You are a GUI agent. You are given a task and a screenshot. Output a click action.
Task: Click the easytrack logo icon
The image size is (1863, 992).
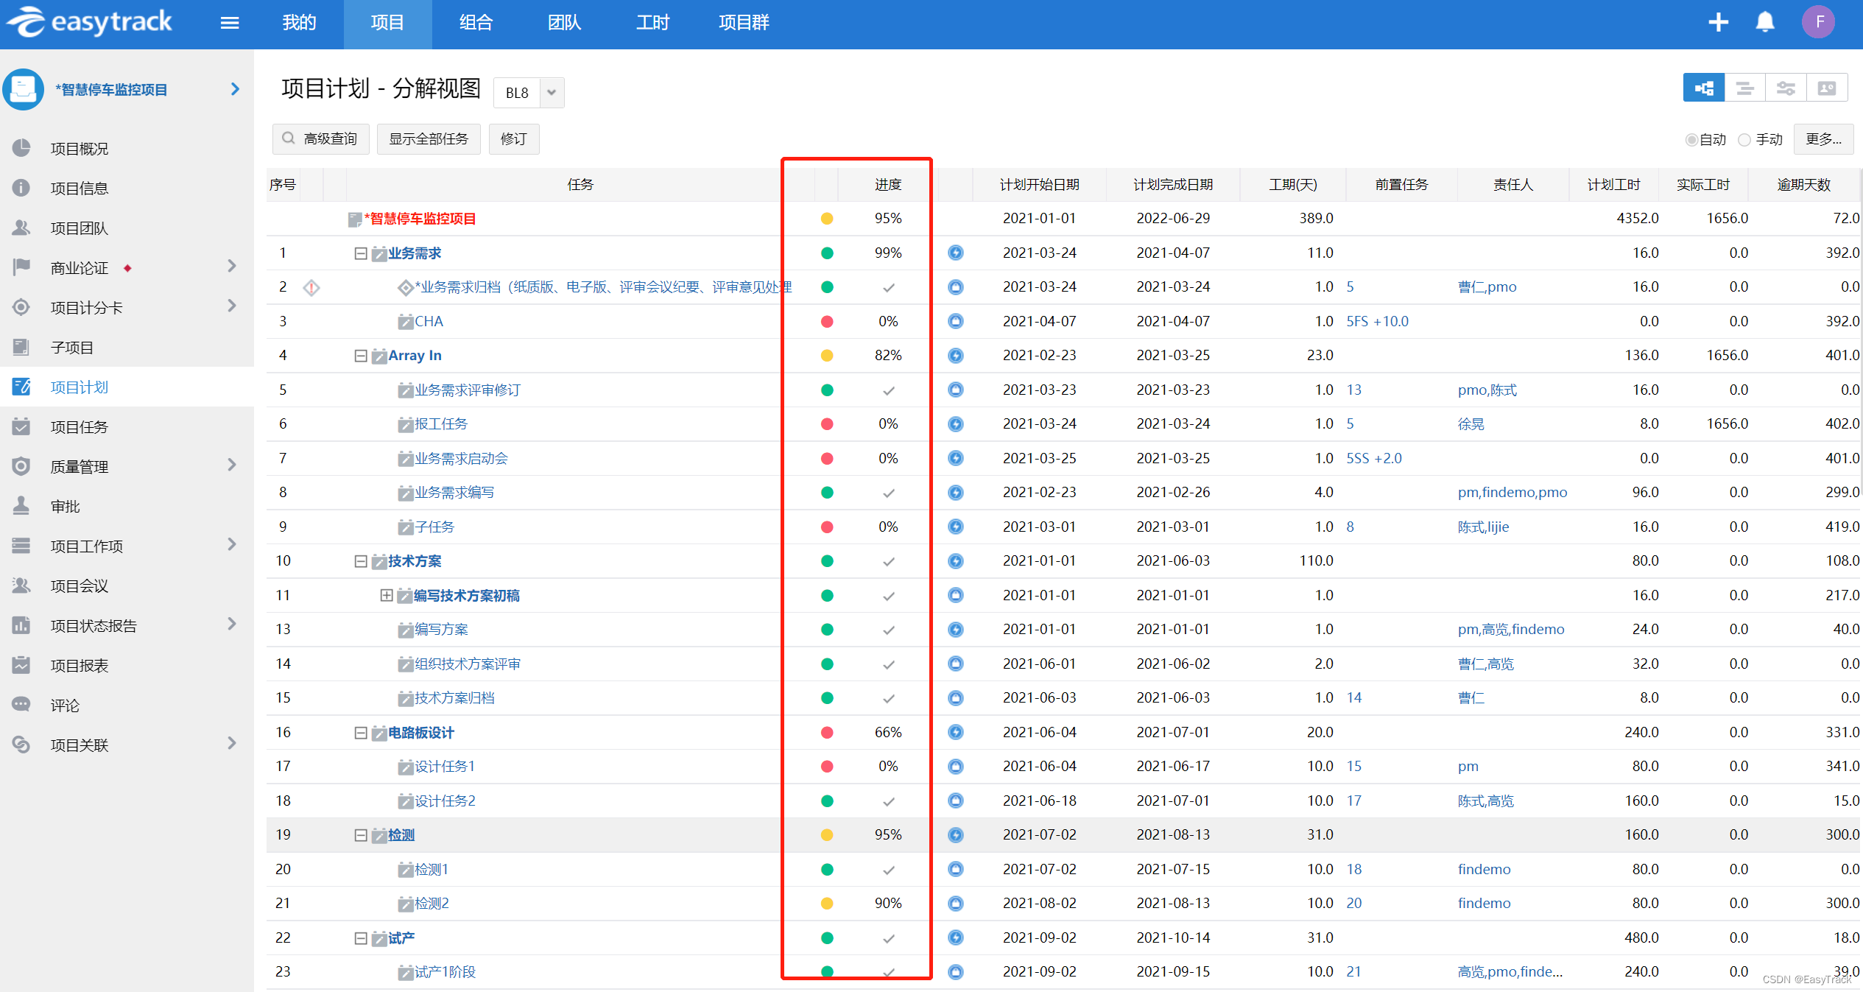[x=24, y=24]
